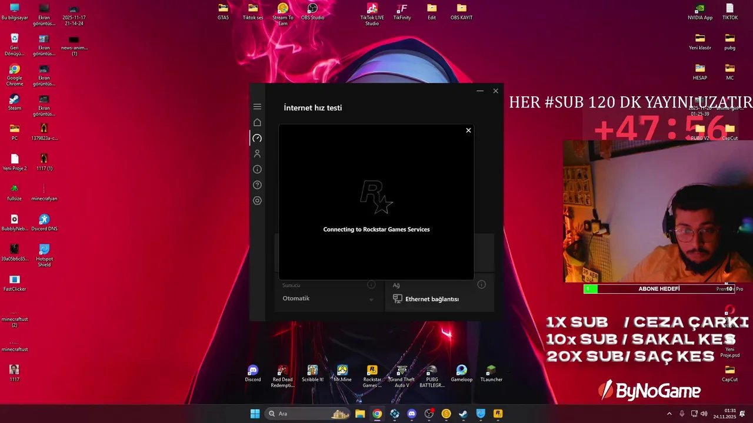Select the Google Chrome desktop shortcut
The height and width of the screenshot is (423, 753).
pos(15,75)
